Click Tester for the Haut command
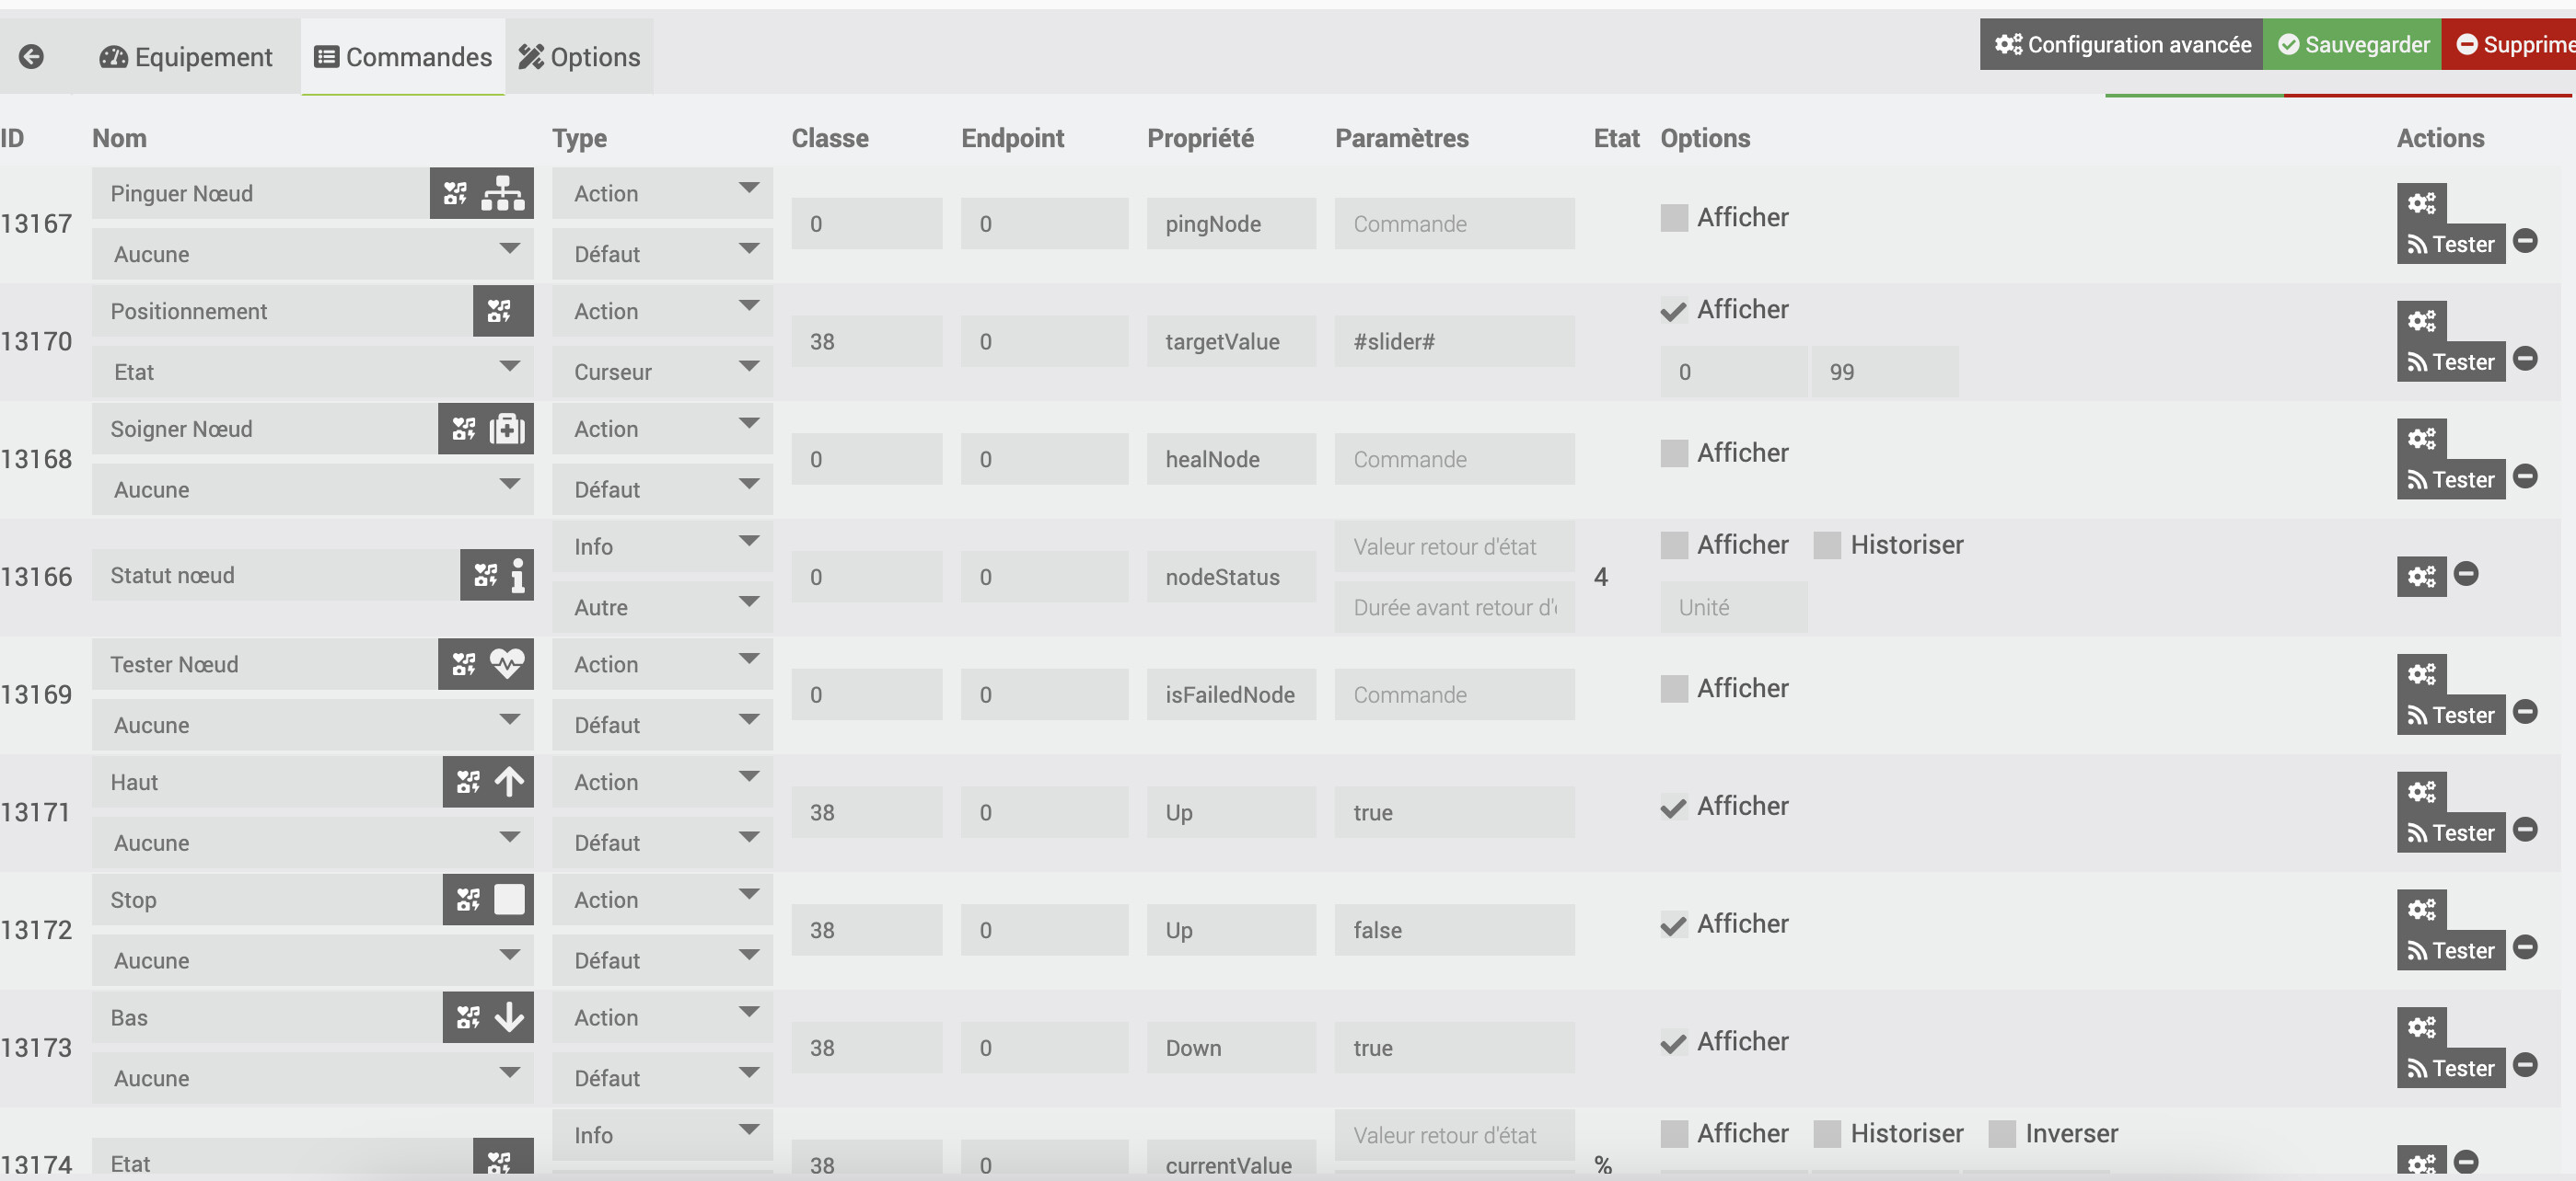Image resolution: width=2576 pixels, height=1181 pixels. [2451, 833]
